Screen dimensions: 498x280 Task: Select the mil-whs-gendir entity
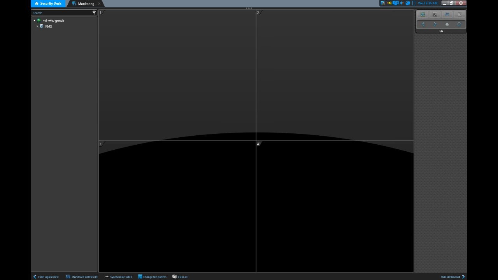click(x=53, y=21)
